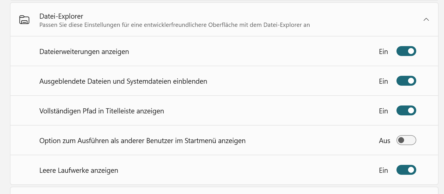
Task: Enable Ausführen als anderer Benutzer toggle
Action: point(406,140)
